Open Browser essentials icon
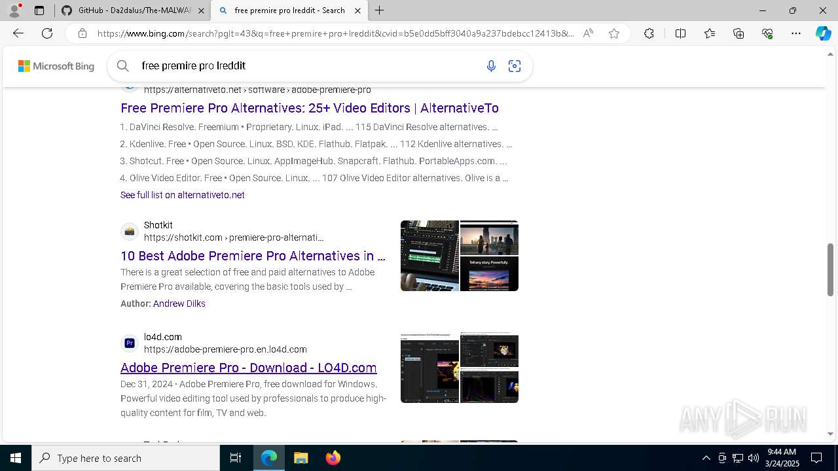Viewport: 838px width, 471px height. pos(767,33)
